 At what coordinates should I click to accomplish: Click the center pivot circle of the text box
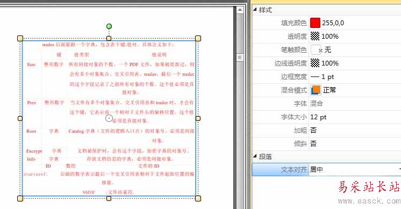109,118
